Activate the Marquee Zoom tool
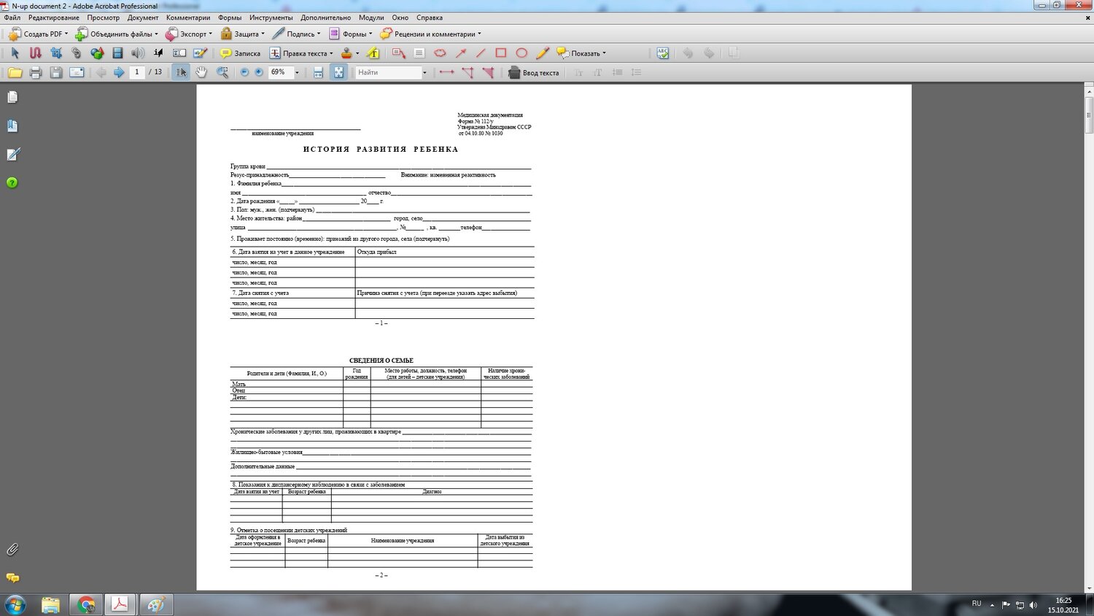1094x616 pixels. (x=222, y=72)
